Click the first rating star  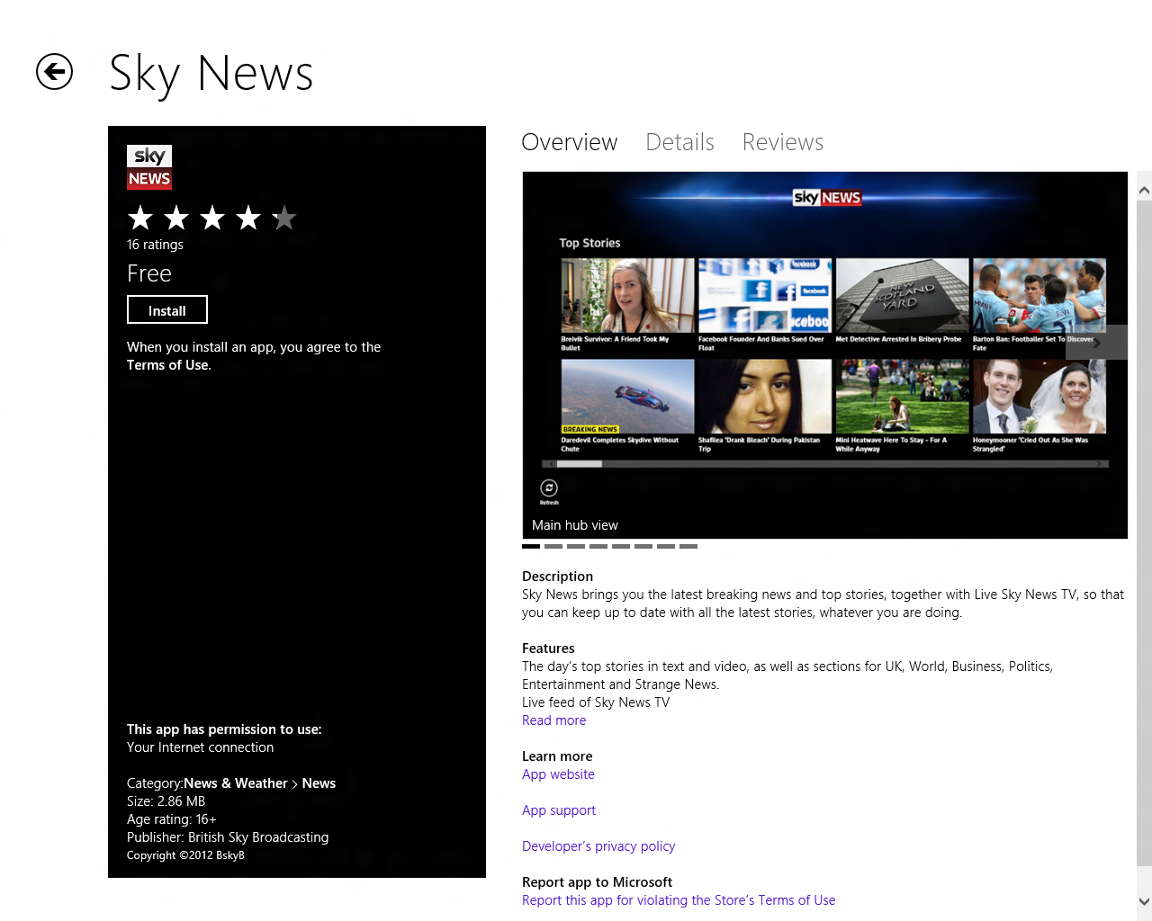[140, 218]
